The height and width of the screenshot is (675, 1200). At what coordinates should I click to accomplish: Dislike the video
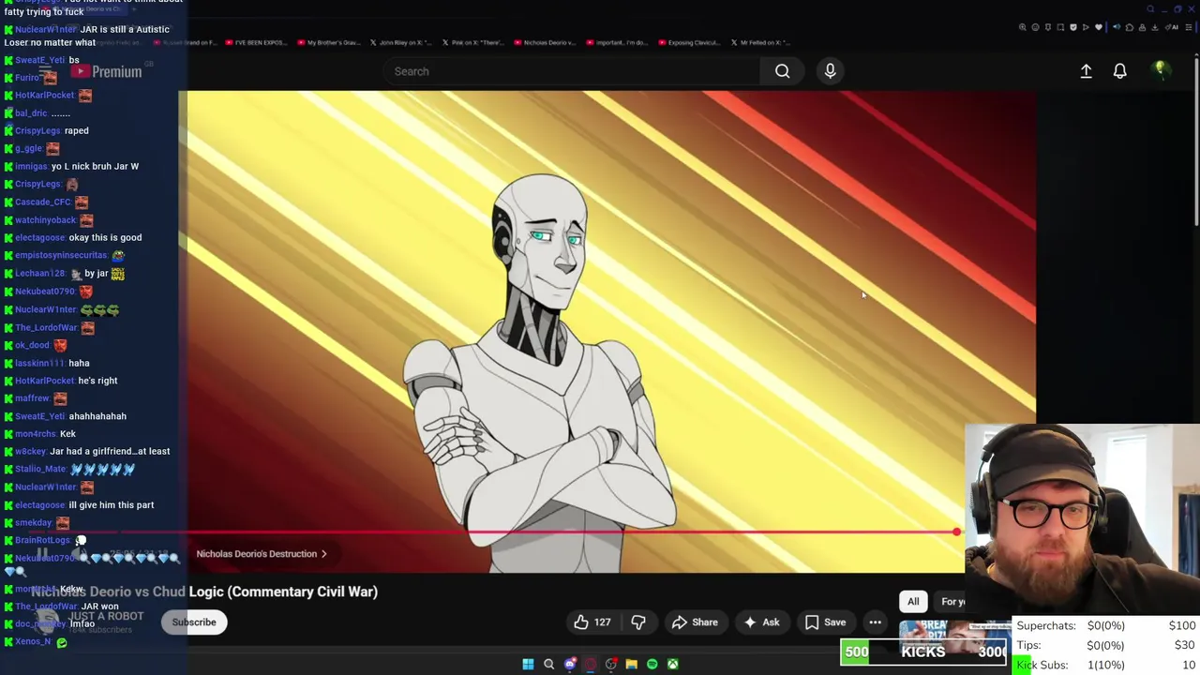click(x=638, y=622)
